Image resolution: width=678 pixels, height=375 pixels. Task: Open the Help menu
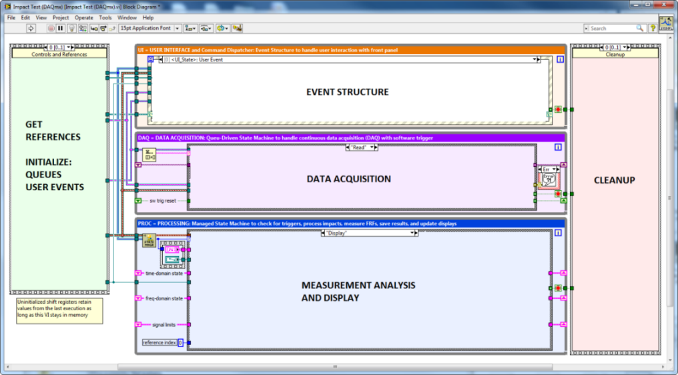(x=148, y=18)
